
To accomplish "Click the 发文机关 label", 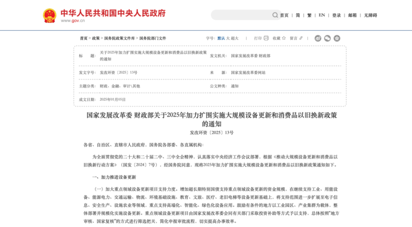I will pos(218,55).
